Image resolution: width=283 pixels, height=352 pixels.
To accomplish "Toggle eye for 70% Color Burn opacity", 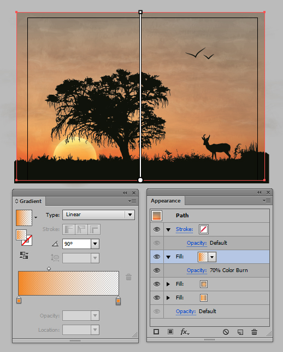I will click(x=157, y=270).
